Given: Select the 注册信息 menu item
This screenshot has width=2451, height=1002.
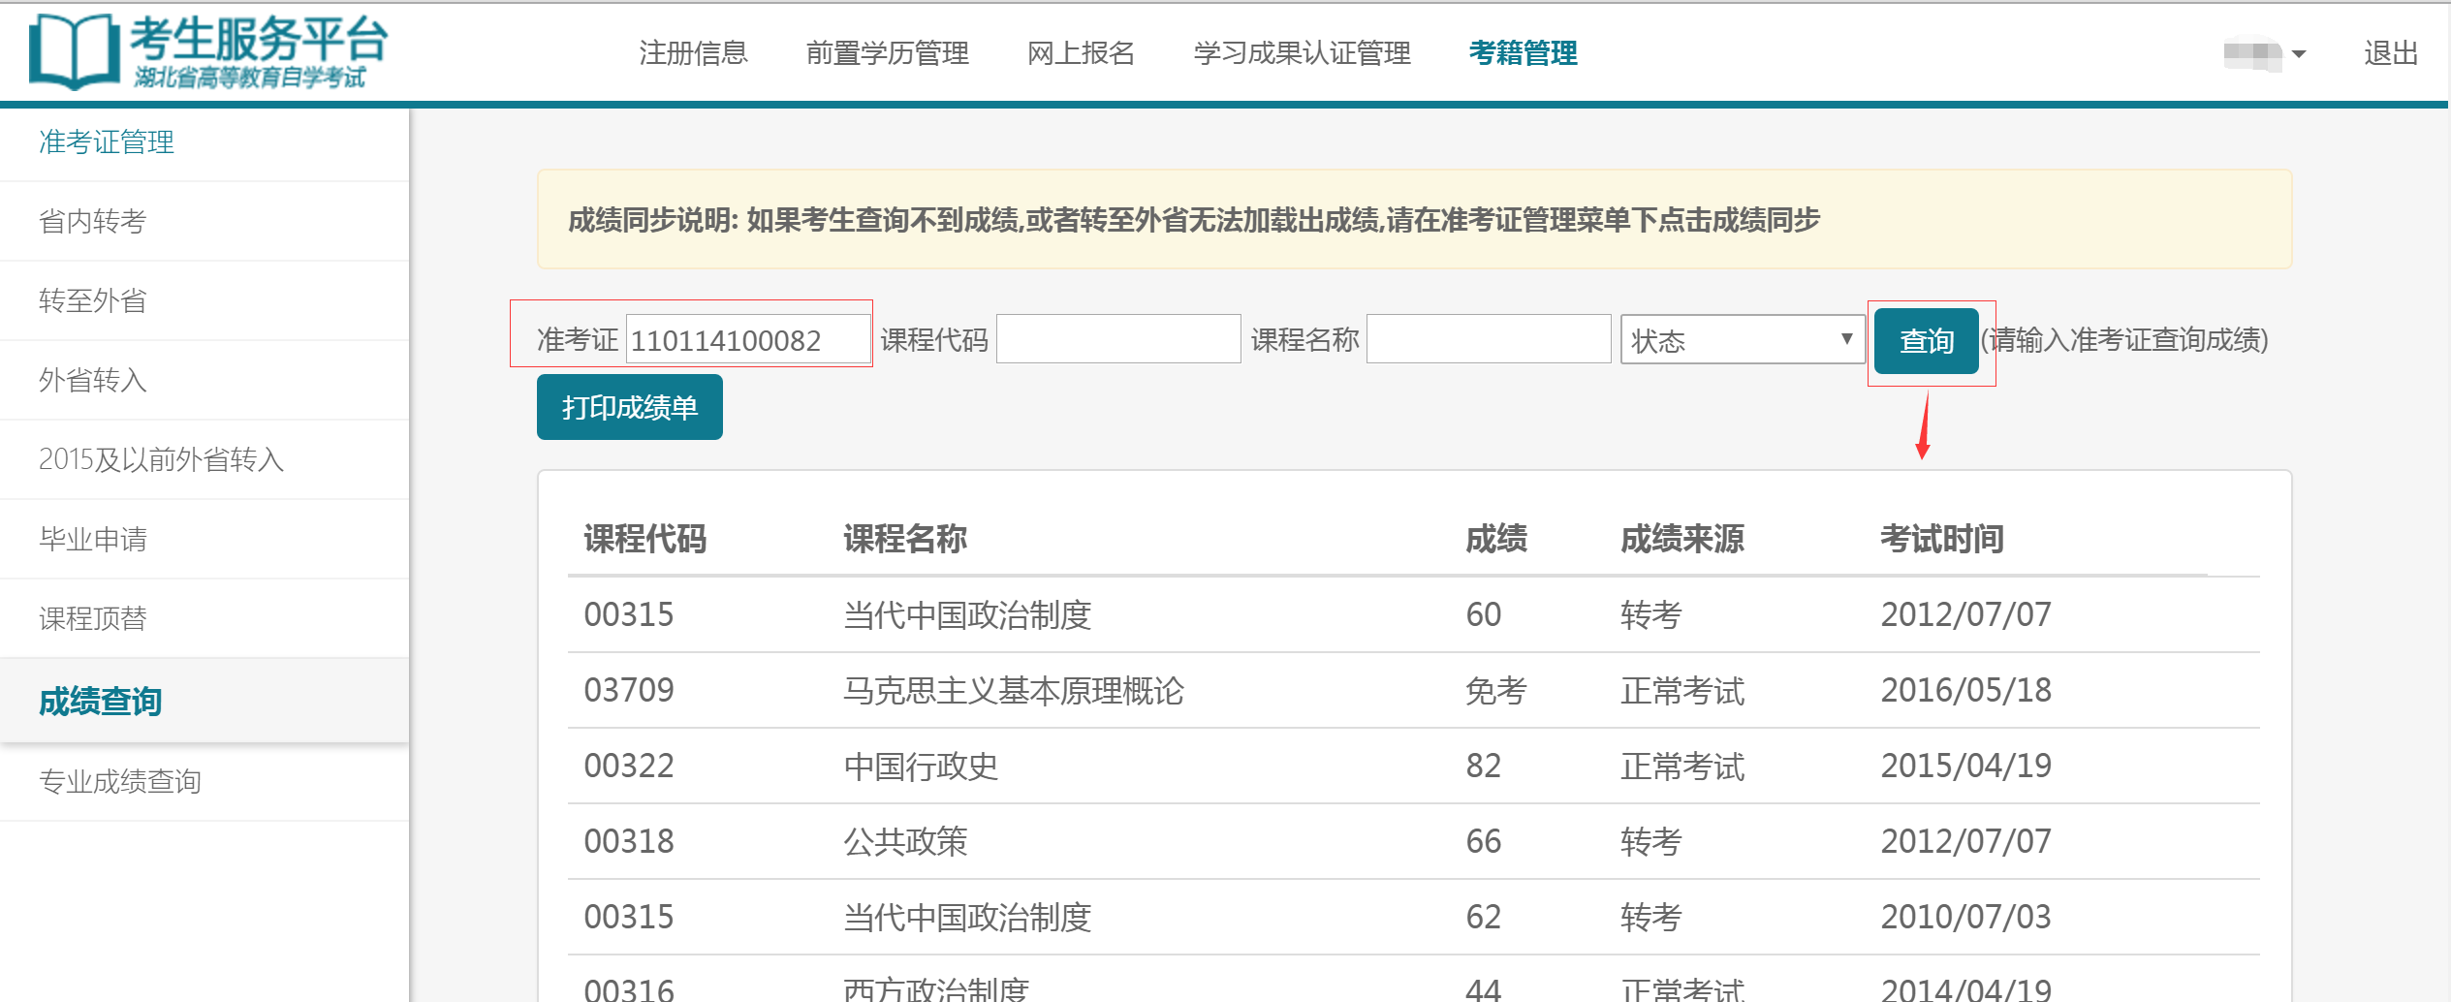Looking at the screenshot, I should coord(692,53).
